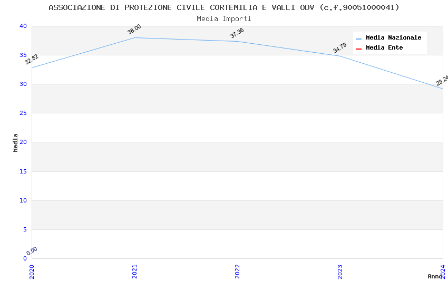Click the 0.00 data label near origin
This screenshot has height=290, width=448.
coord(32,251)
